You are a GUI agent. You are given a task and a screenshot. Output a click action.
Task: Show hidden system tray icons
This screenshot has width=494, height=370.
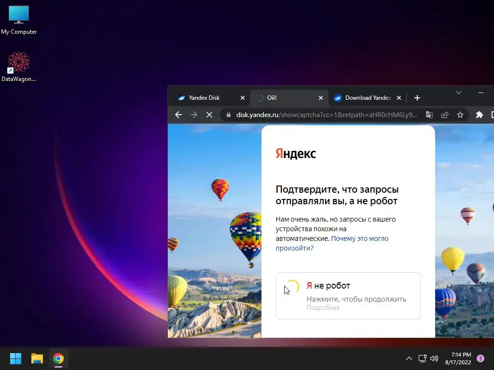point(409,358)
